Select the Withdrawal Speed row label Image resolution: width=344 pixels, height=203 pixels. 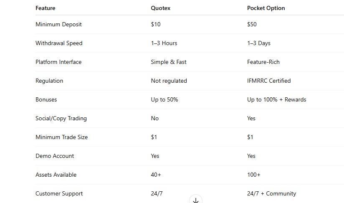(x=59, y=43)
